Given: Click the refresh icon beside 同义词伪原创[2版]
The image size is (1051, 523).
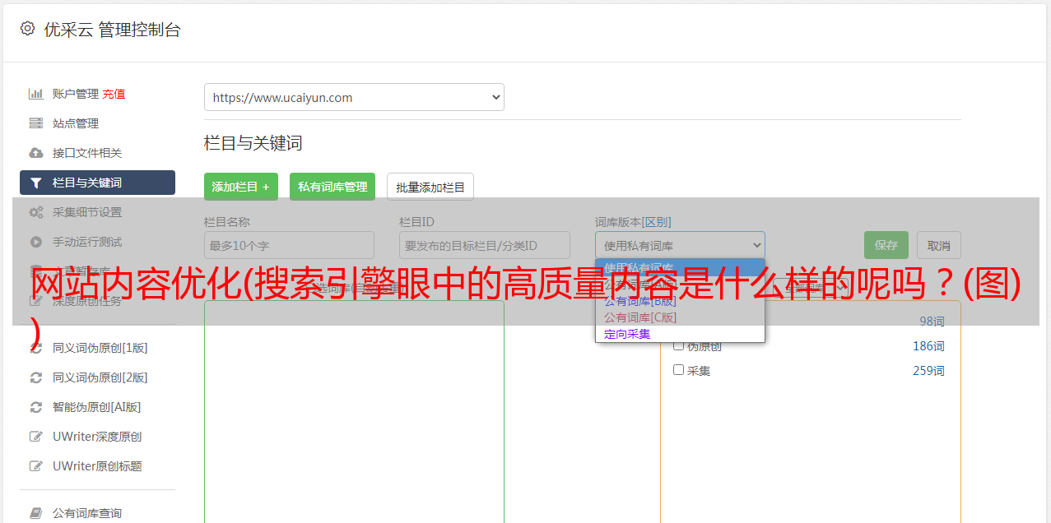Looking at the screenshot, I should 35,377.
